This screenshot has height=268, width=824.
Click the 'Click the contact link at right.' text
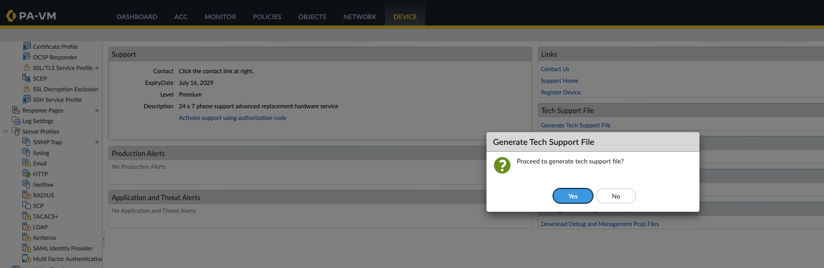tap(216, 71)
